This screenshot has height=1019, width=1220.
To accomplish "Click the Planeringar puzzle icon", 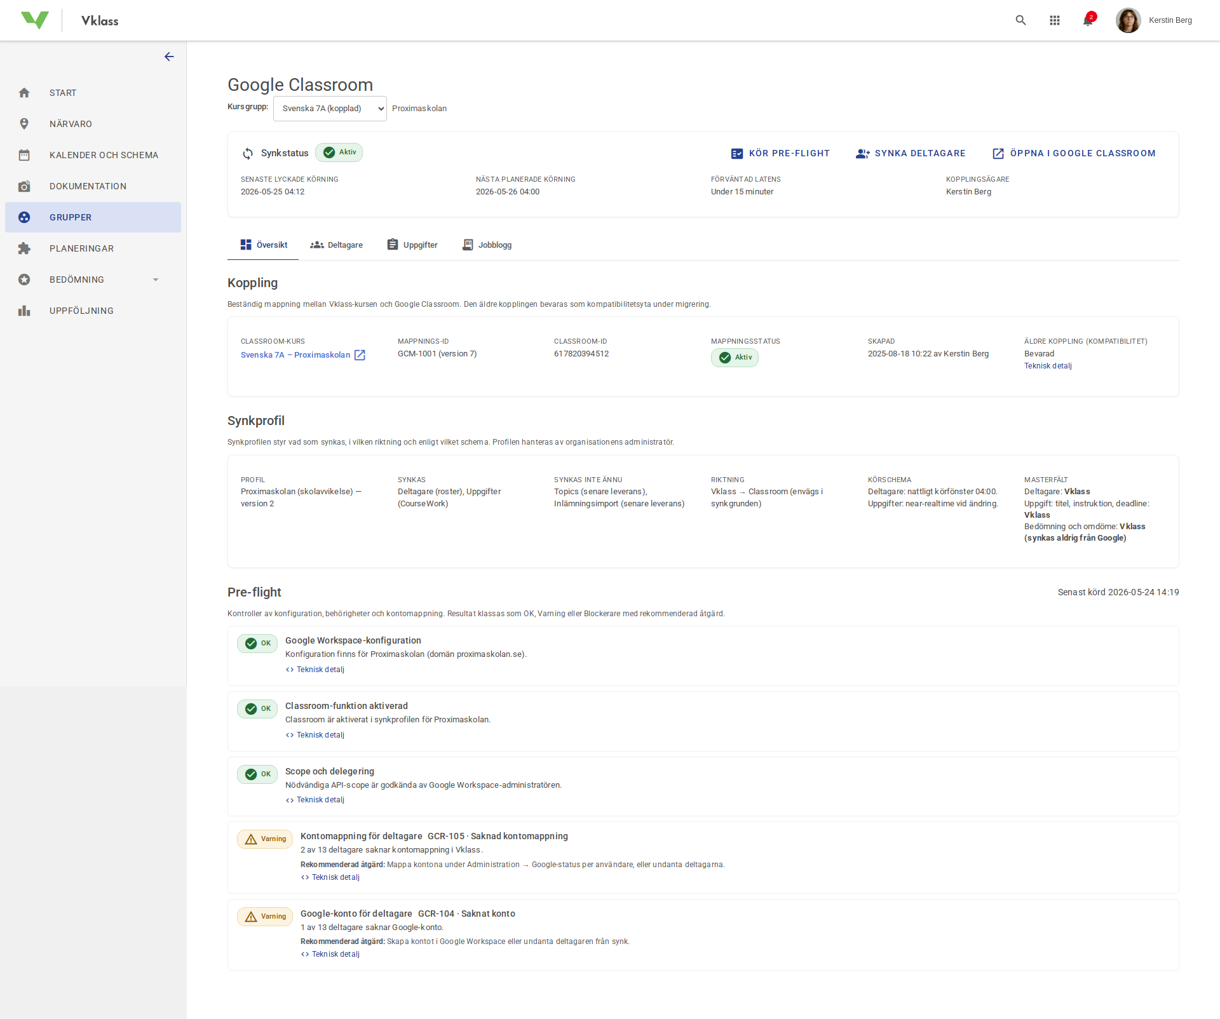I will 24,248.
